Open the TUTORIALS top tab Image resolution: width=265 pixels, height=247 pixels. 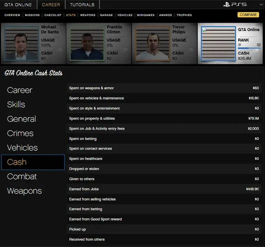(x=82, y=5)
